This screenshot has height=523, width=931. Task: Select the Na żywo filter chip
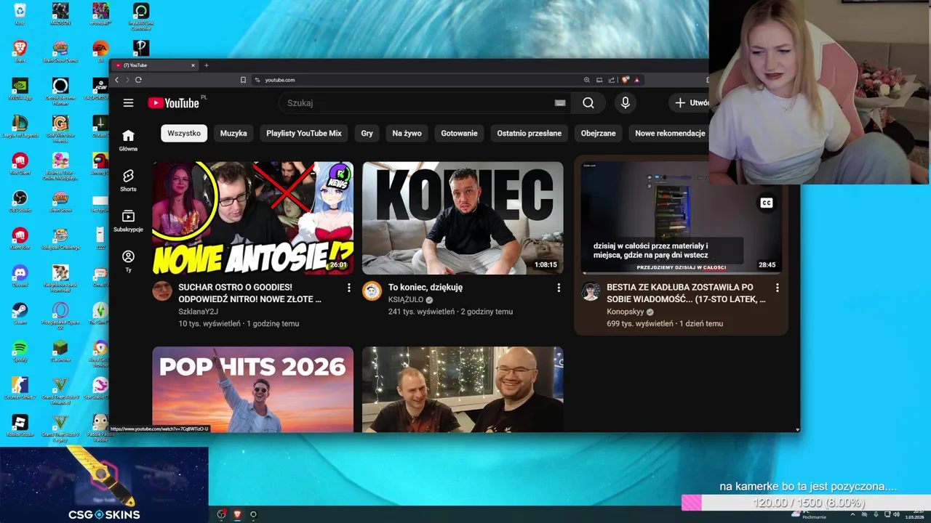click(x=407, y=134)
